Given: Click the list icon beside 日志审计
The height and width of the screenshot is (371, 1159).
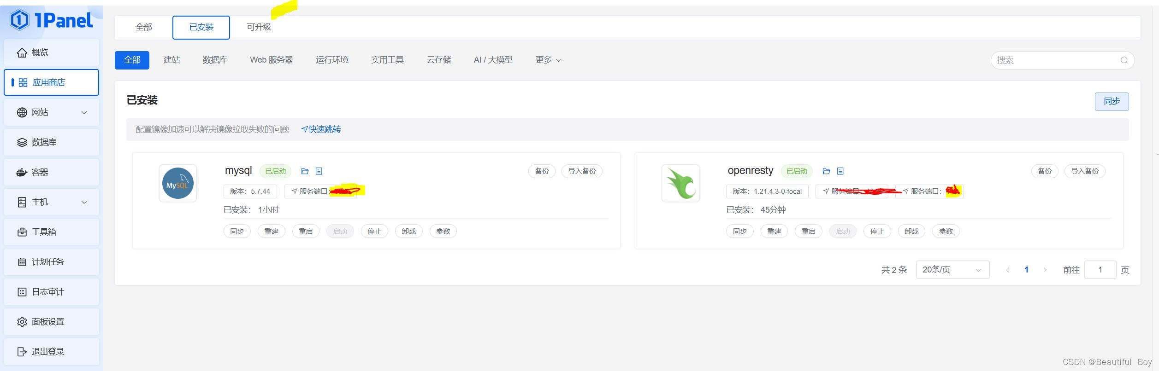Looking at the screenshot, I should coord(22,292).
